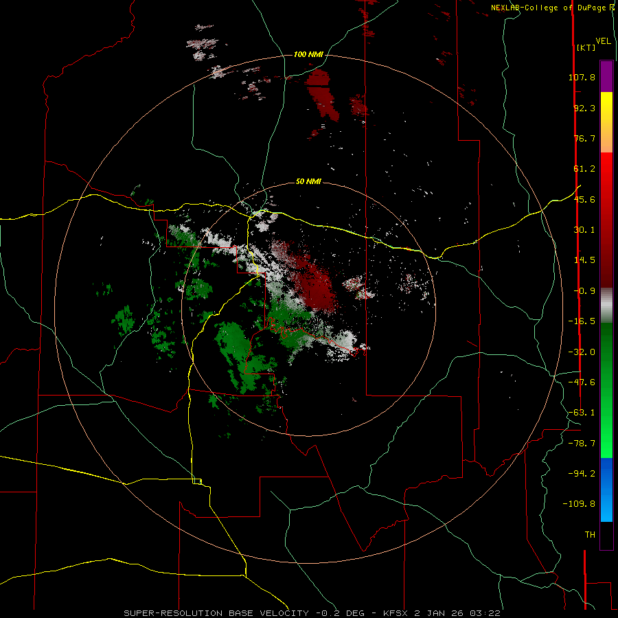This screenshot has width=618, height=618.
Task: Click the -78.7 legend value
Action: 582,444
